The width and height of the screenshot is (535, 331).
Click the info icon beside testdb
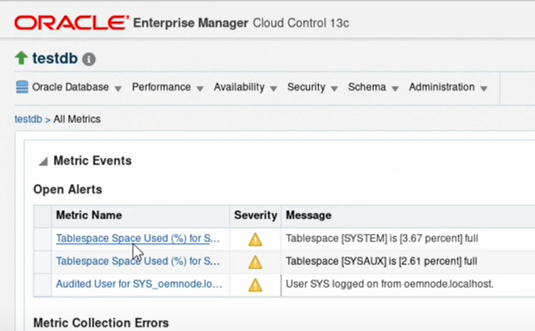tap(89, 59)
